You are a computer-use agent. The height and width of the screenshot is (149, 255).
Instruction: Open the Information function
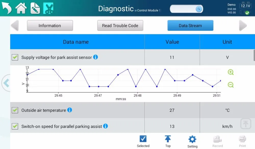[x=50, y=25]
